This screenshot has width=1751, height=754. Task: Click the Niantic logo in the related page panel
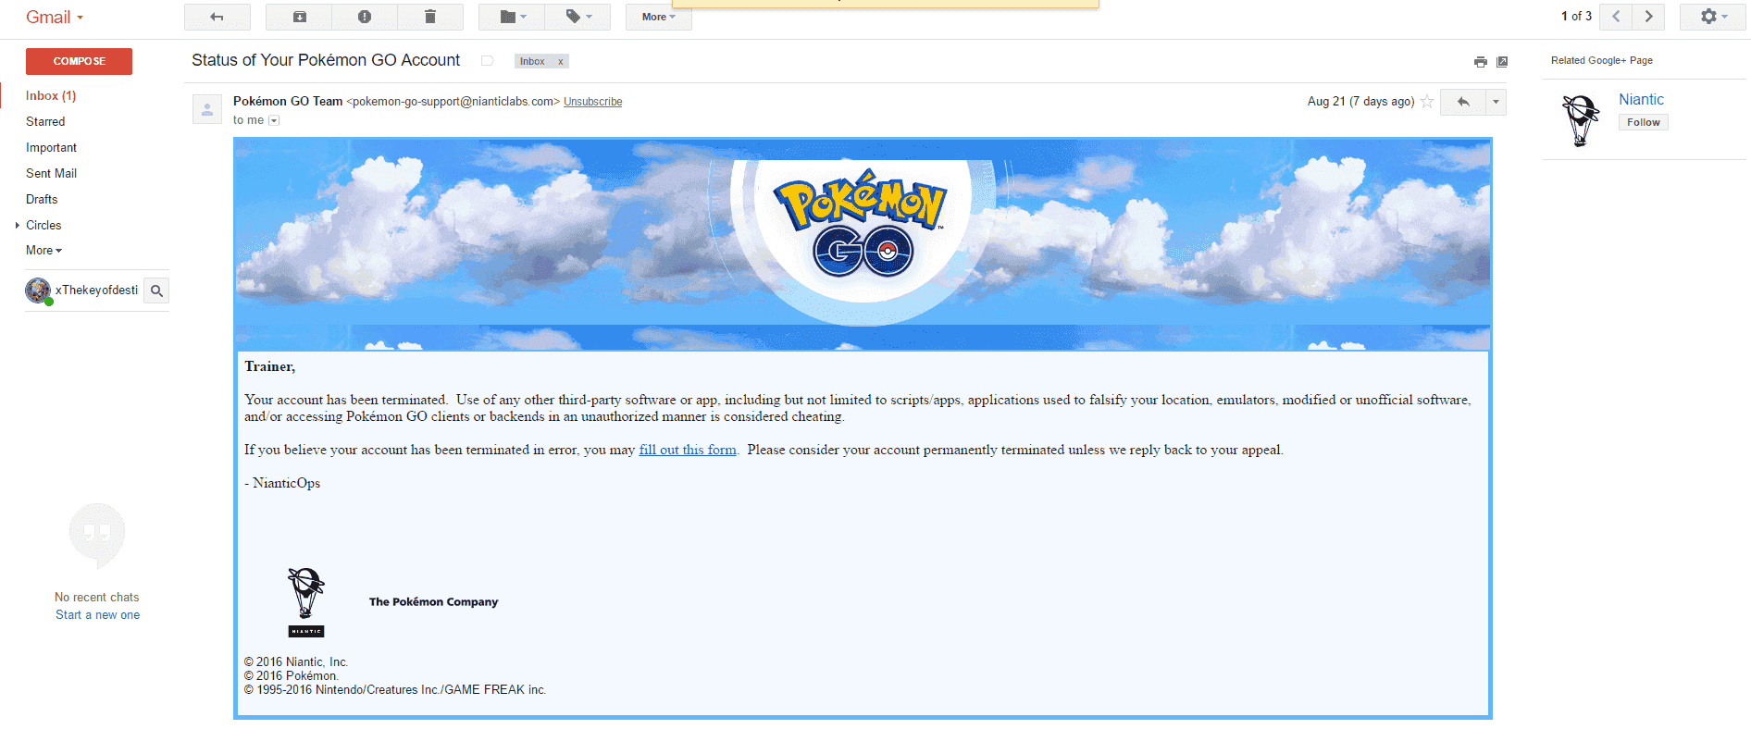tap(1581, 120)
